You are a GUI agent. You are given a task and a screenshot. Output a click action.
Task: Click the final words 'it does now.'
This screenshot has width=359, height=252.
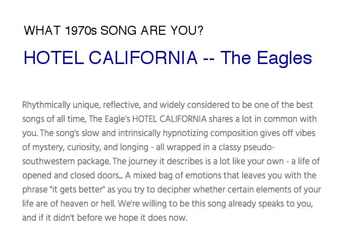(164, 218)
